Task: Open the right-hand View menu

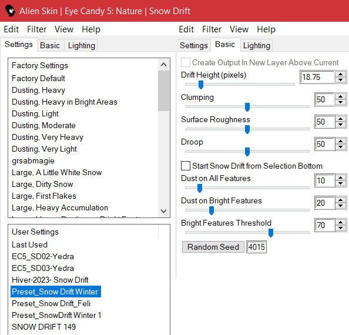Action: (239, 29)
